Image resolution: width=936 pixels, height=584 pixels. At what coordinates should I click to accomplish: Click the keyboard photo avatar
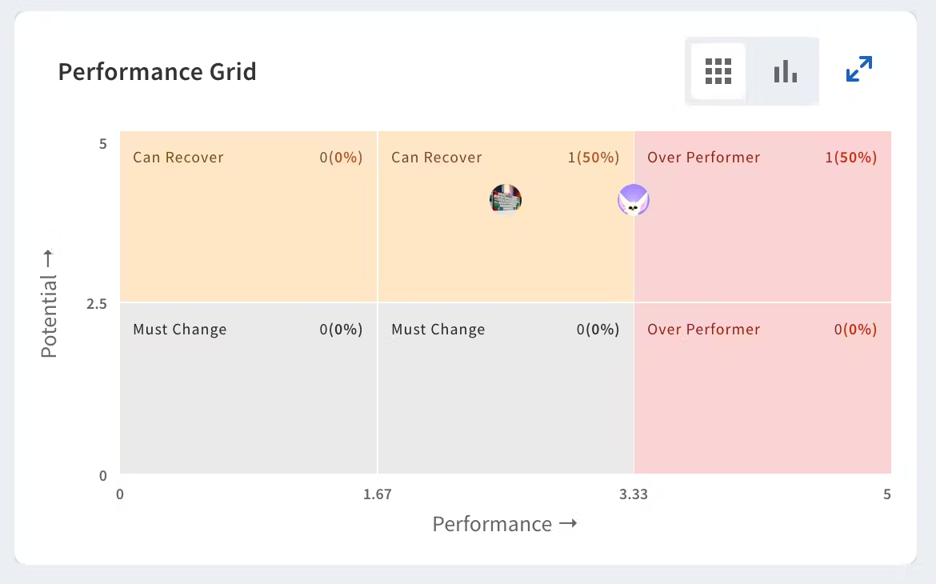tap(506, 200)
